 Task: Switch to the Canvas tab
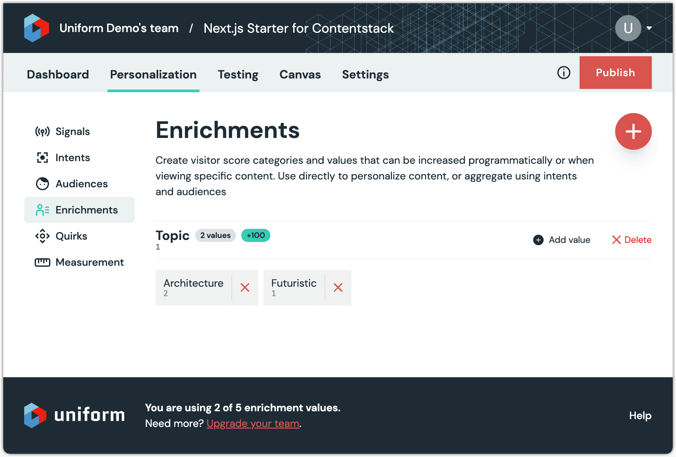point(300,75)
